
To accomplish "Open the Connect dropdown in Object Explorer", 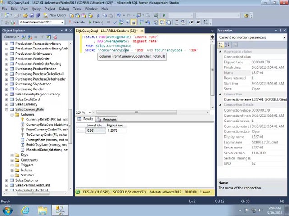I will (x=11, y=37).
